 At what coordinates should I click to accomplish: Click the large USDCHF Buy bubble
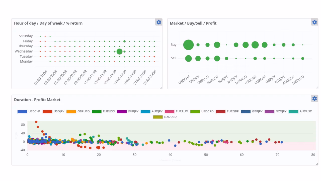188,45
